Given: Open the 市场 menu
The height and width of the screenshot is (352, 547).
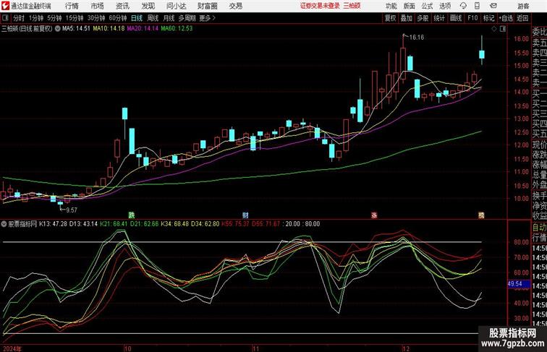Looking at the screenshot, I should (98, 6).
